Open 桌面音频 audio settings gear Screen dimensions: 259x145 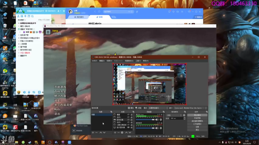click(161, 128)
